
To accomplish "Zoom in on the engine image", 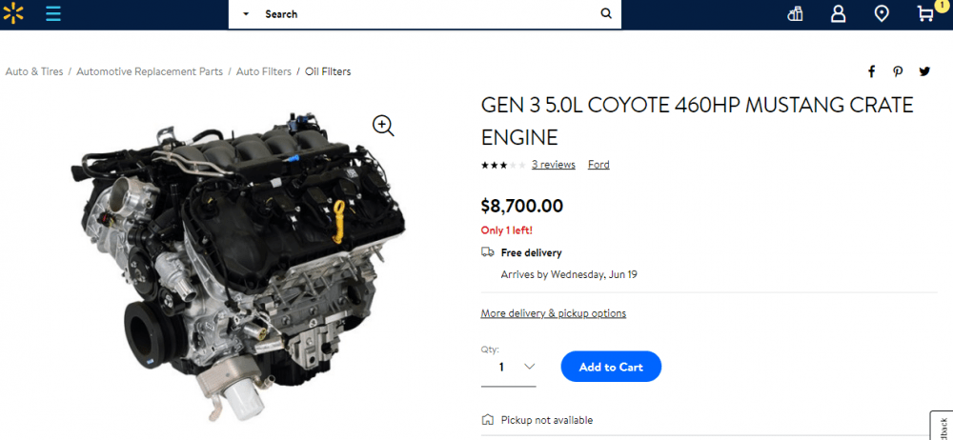I will coord(383,126).
